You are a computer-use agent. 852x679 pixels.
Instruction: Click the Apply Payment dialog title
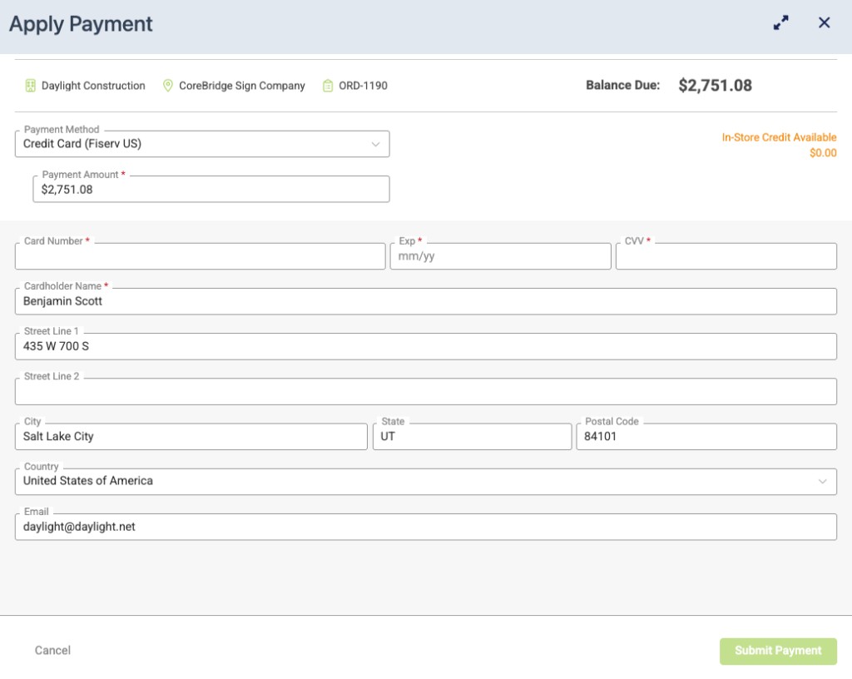(x=81, y=24)
